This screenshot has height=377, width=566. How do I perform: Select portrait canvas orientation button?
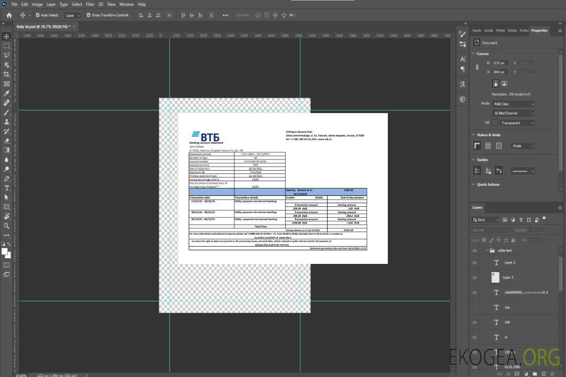(x=496, y=84)
